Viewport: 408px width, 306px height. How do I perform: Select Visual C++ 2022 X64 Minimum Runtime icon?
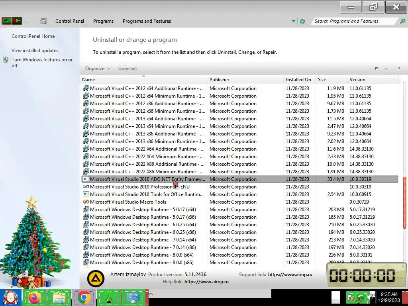pyautogui.click(x=86, y=156)
